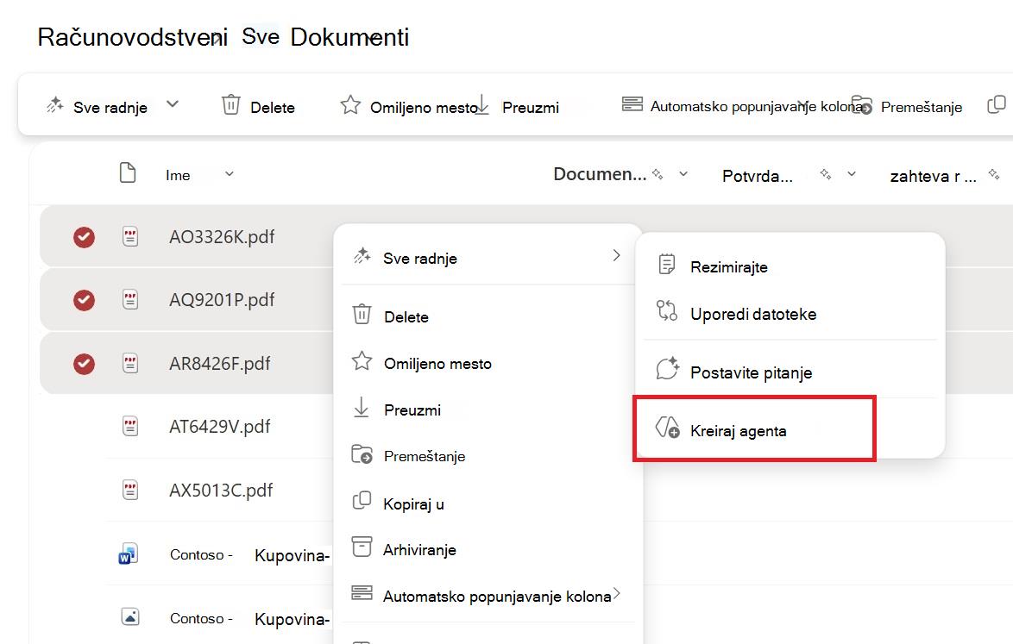Click the toolbar Delete button label
The image size is (1013, 644).
coord(273,108)
